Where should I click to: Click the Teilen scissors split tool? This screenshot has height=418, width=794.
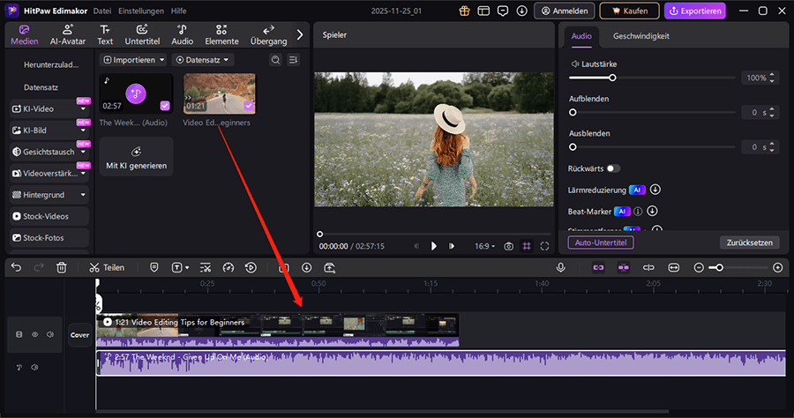tap(107, 267)
